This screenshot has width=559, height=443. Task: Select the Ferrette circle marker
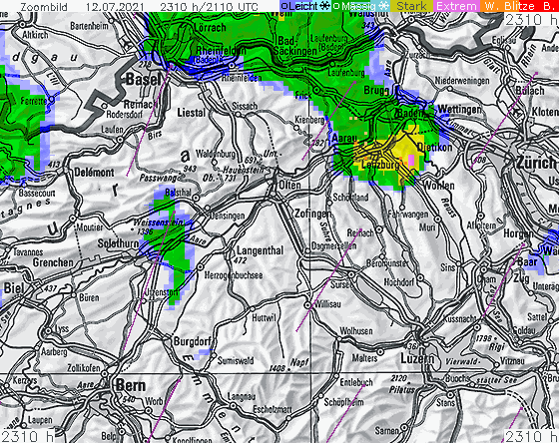point(52,99)
